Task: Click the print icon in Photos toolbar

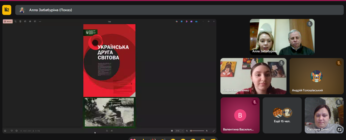Action: tap(25, 21)
